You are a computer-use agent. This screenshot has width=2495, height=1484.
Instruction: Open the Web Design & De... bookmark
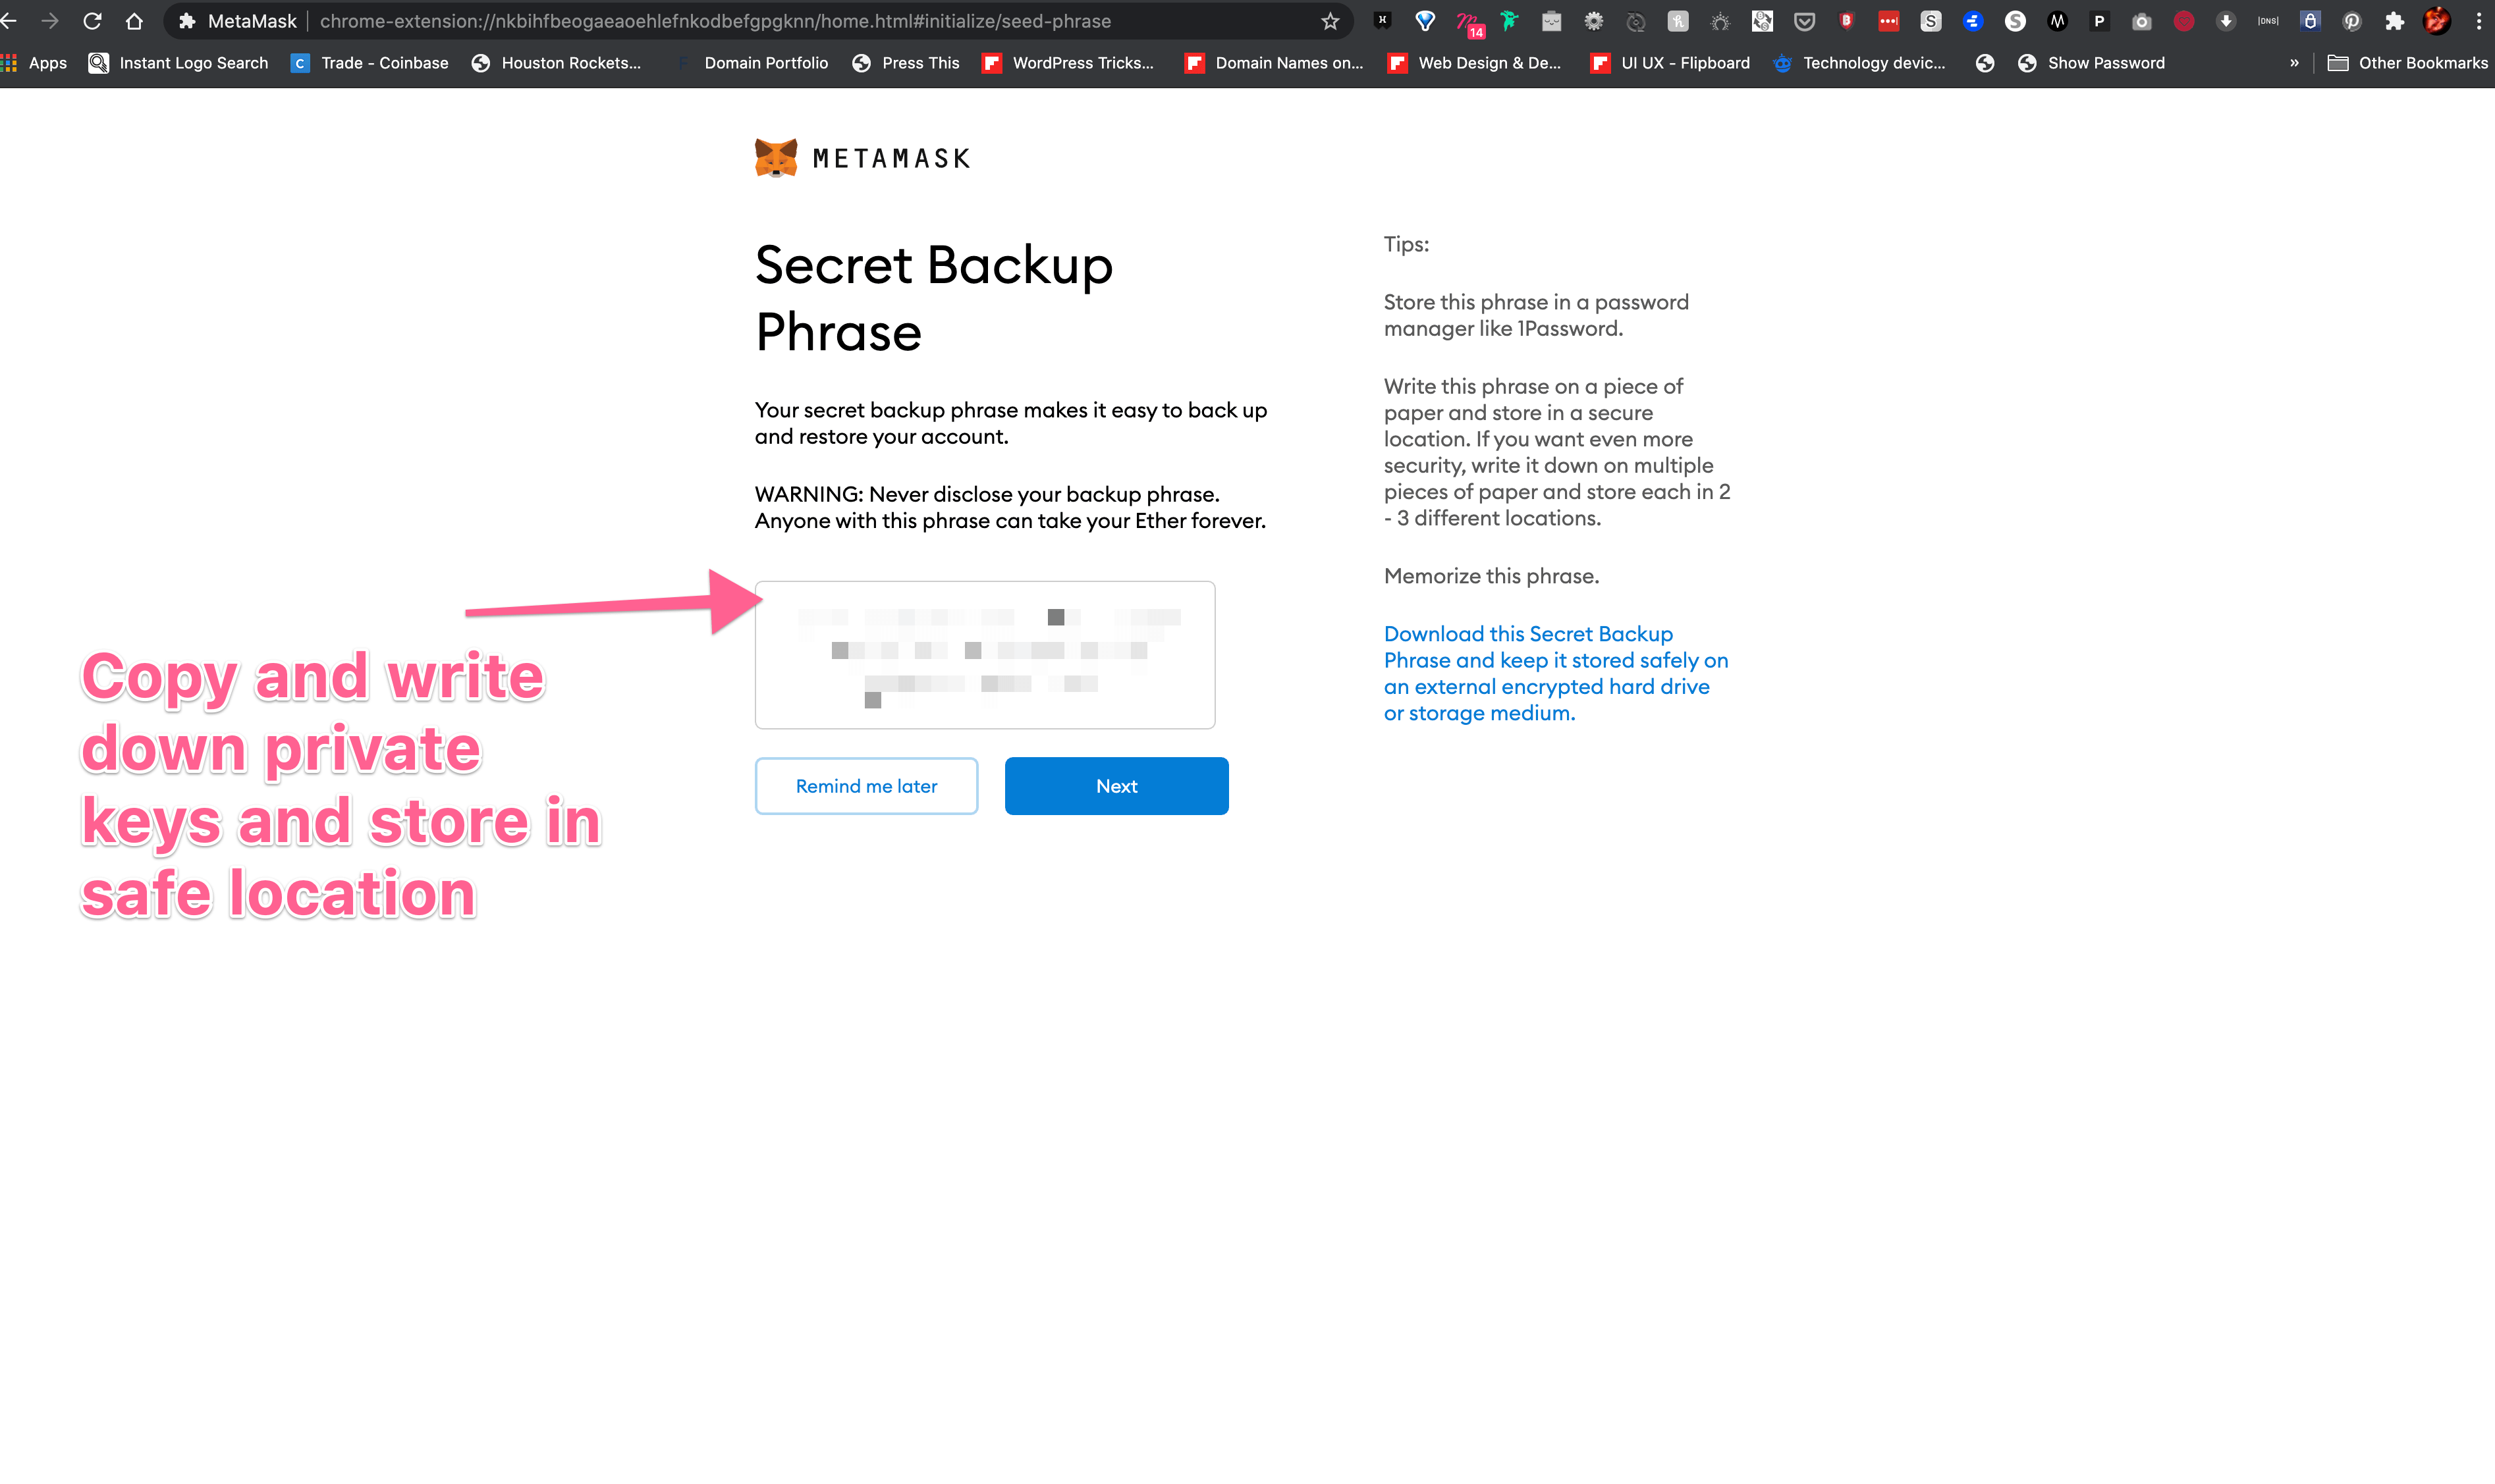tap(1475, 63)
